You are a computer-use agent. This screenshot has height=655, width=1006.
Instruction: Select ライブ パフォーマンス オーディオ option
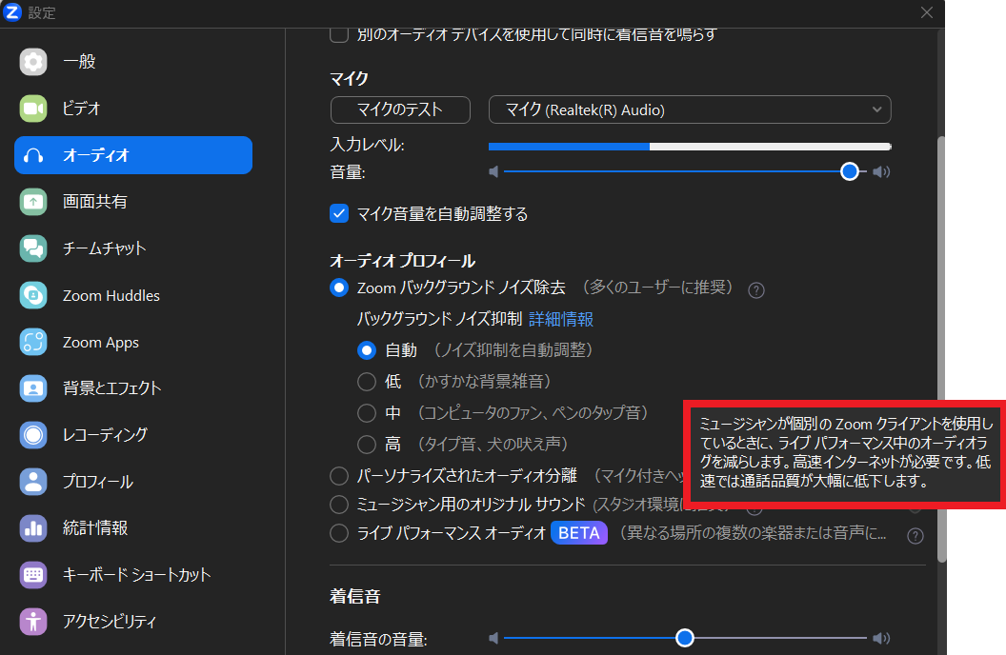click(339, 533)
